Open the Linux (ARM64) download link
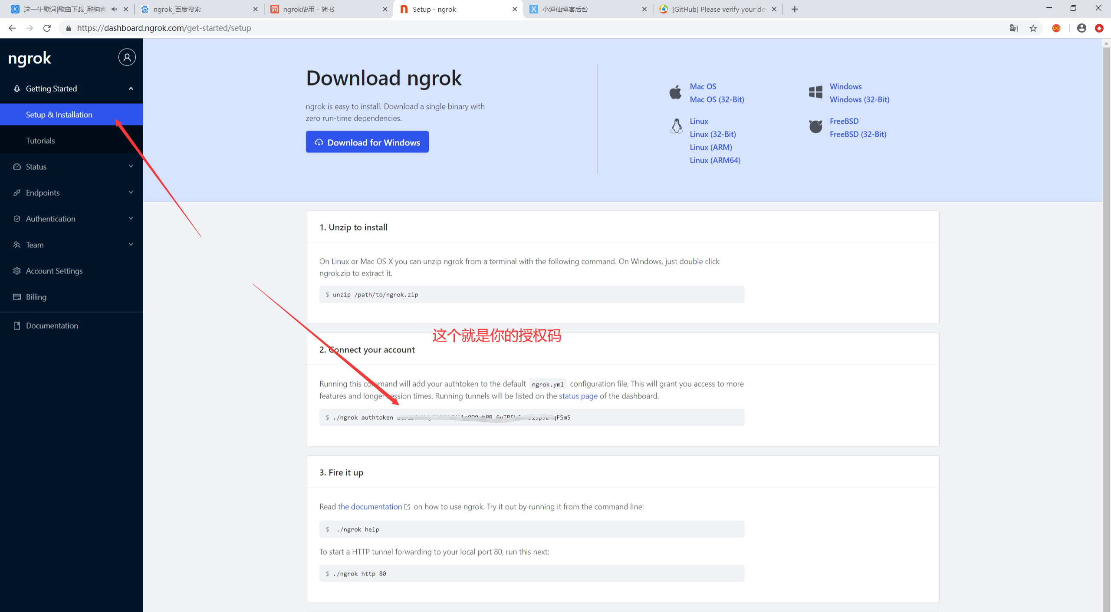 tap(715, 160)
